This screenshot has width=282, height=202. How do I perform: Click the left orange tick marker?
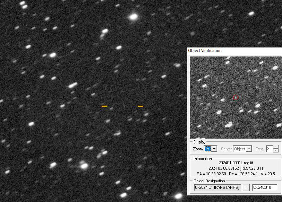(x=104, y=106)
